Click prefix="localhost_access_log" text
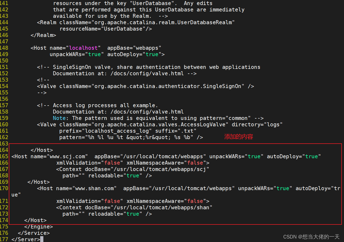The height and width of the screenshot is (242, 344). [106, 131]
